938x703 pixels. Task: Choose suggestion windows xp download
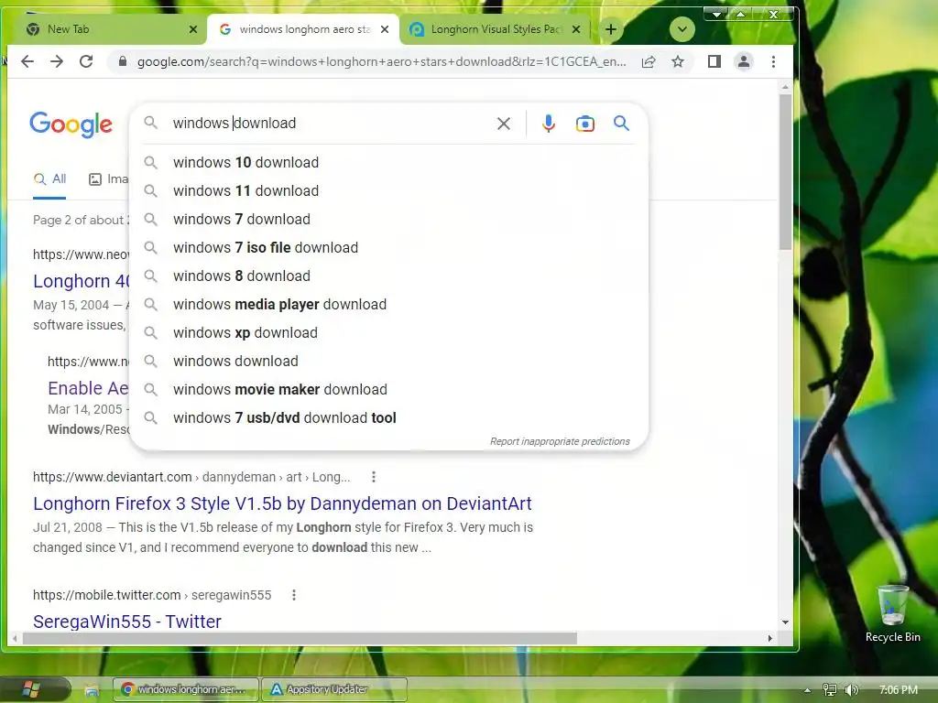388,333
